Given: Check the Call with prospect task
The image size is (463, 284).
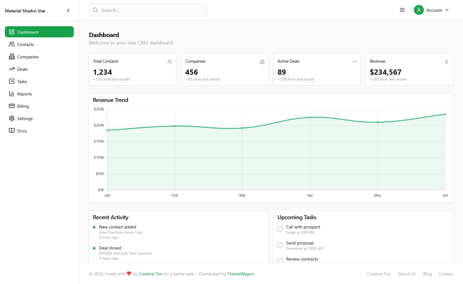Looking at the screenshot, I should (x=280, y=229).
